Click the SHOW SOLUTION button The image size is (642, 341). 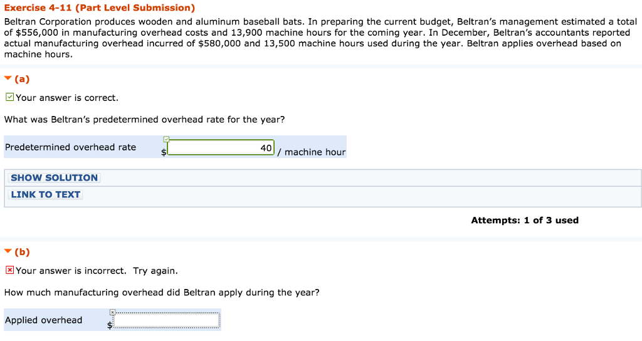point(55,177)
